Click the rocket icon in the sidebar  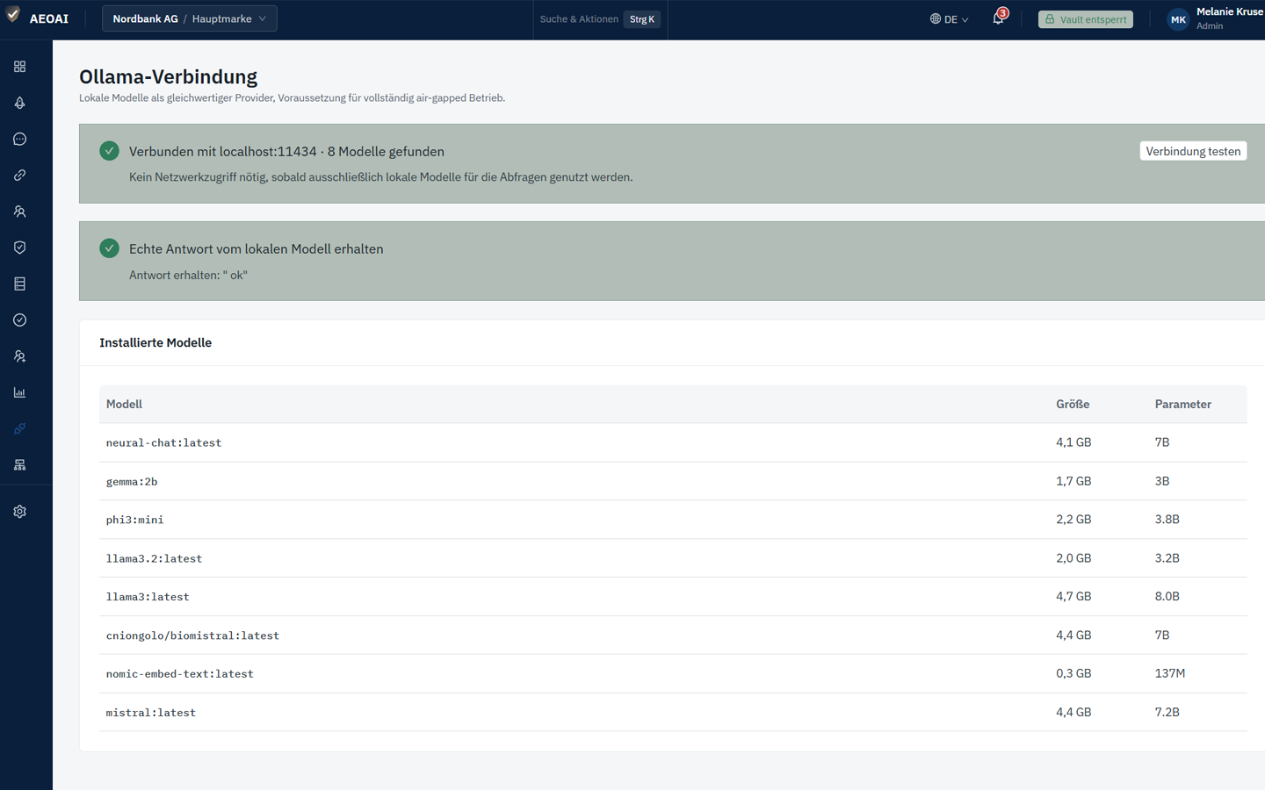pyautogui.click(x=19, y=103)
